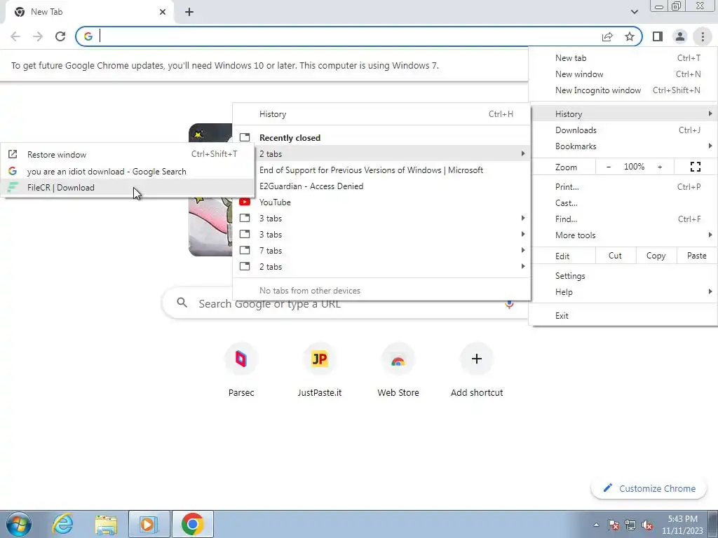
Task: Reopen the FileCR | Download tab
Action: [x=128, y=187]
